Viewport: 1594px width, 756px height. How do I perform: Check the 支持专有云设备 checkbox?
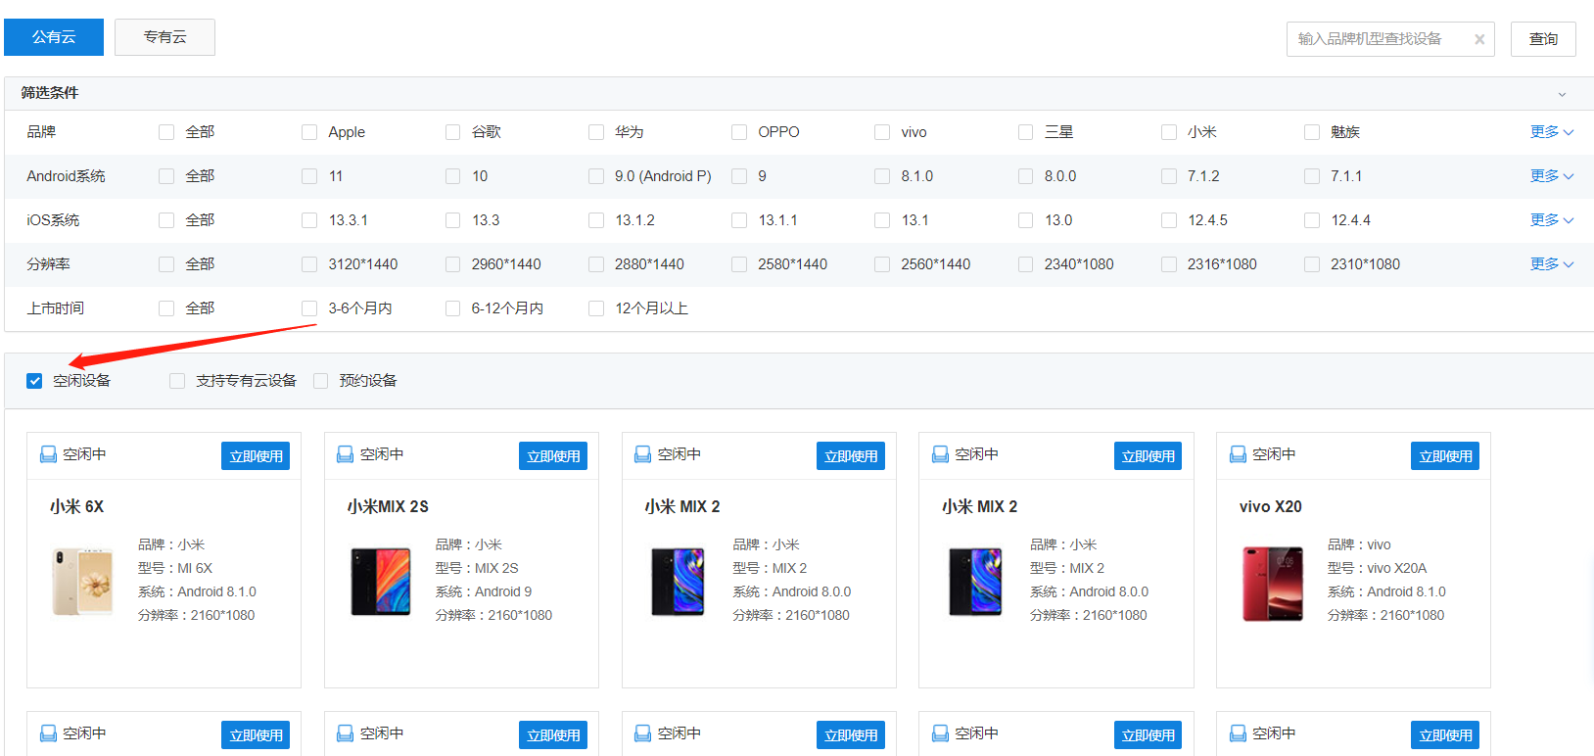[x=177, y=381]
